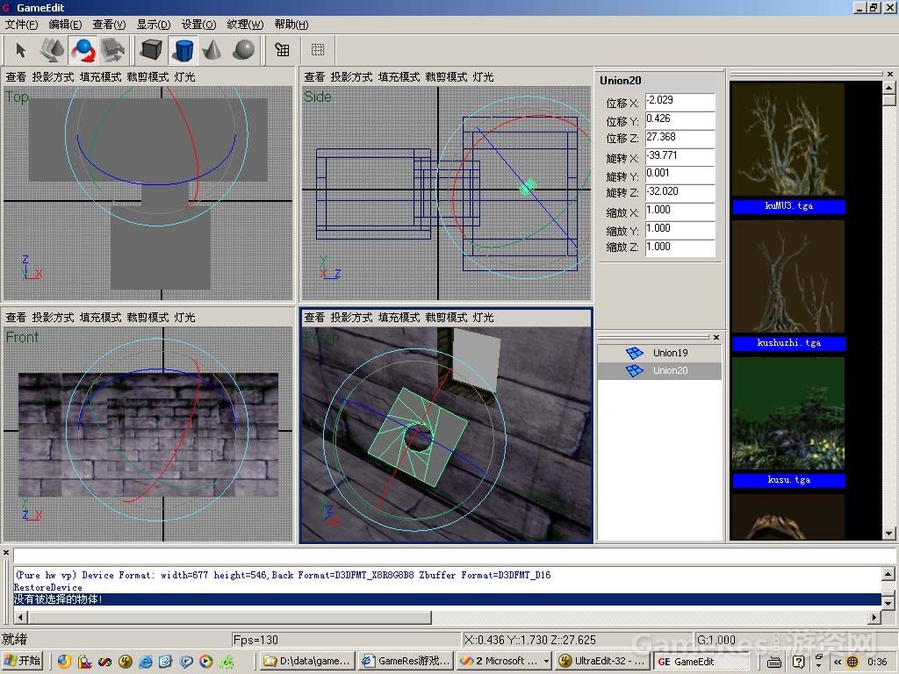Image resolution: width=899 pixels, height=674 pixels.
Task: Open the 纹理(W) menu
Action: (x=245, y=25)
